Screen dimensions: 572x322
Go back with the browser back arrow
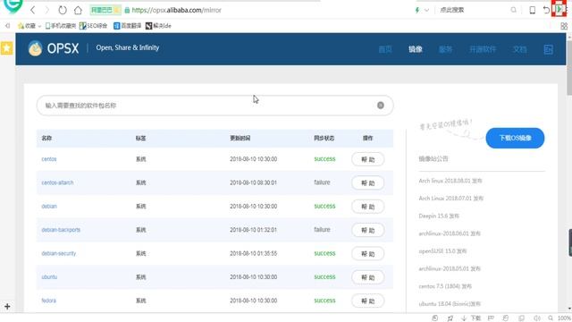(x=33, y=10)
